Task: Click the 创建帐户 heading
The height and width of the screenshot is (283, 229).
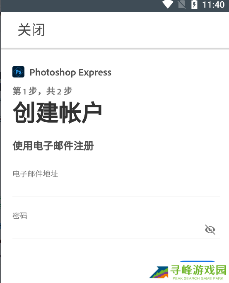Action: coord(58,112)
